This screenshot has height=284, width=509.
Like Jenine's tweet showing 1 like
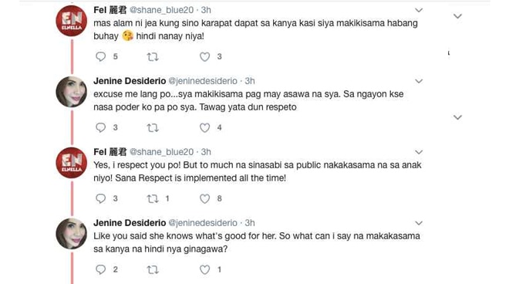(204, 269)
